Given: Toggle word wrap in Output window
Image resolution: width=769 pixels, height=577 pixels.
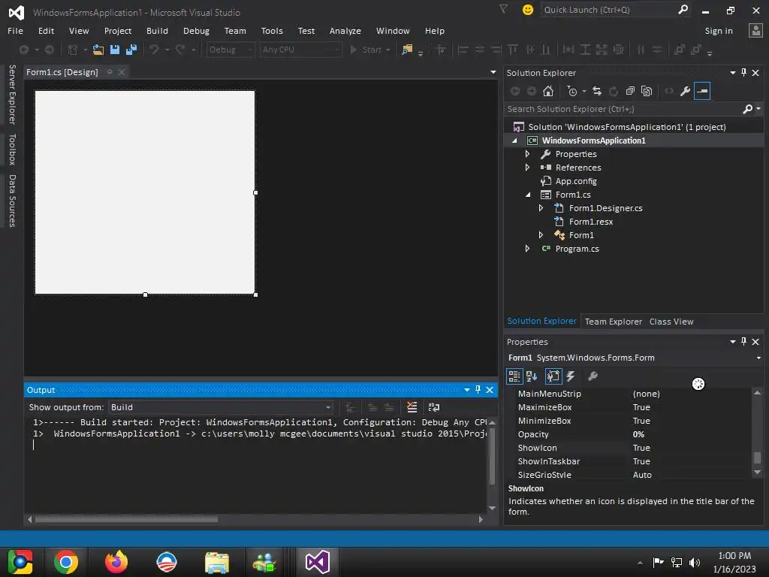Looking at the screenshot, I should [x=434, y=406].
